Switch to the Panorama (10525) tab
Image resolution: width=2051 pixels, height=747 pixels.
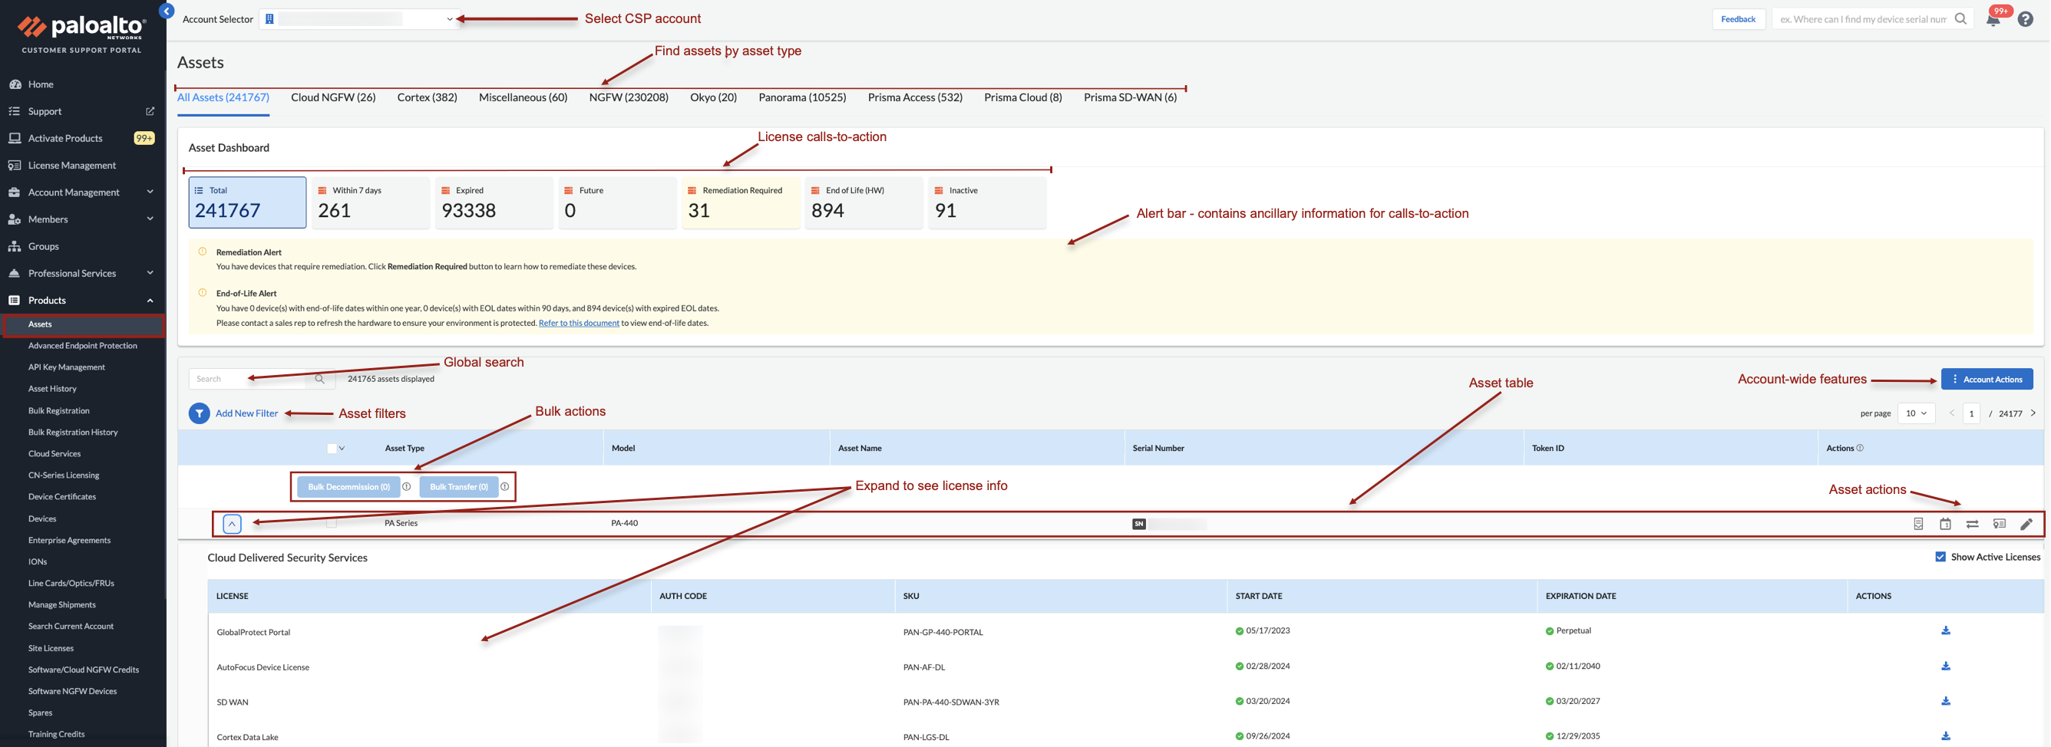(x=802, y=97)
